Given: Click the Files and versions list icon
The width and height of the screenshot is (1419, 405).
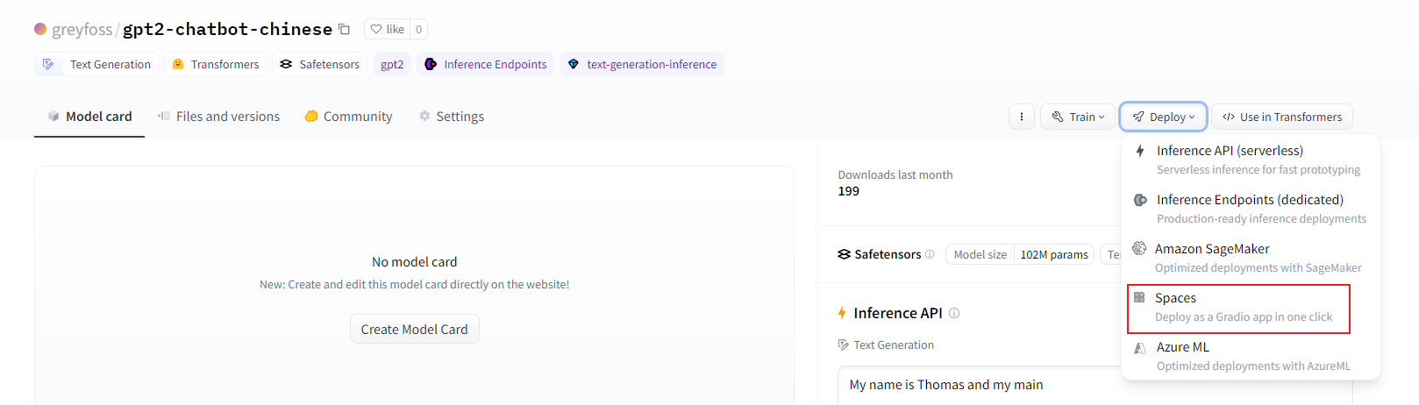Looking at the screenshot, I should [164, 116].
